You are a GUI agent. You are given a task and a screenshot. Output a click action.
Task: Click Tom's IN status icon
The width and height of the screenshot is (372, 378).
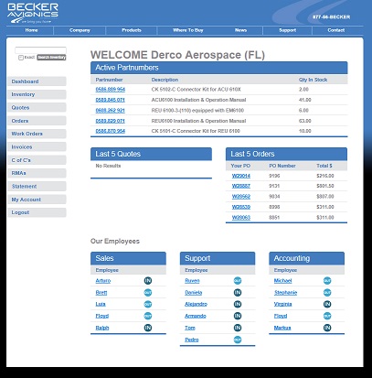[x=238, y=328]
